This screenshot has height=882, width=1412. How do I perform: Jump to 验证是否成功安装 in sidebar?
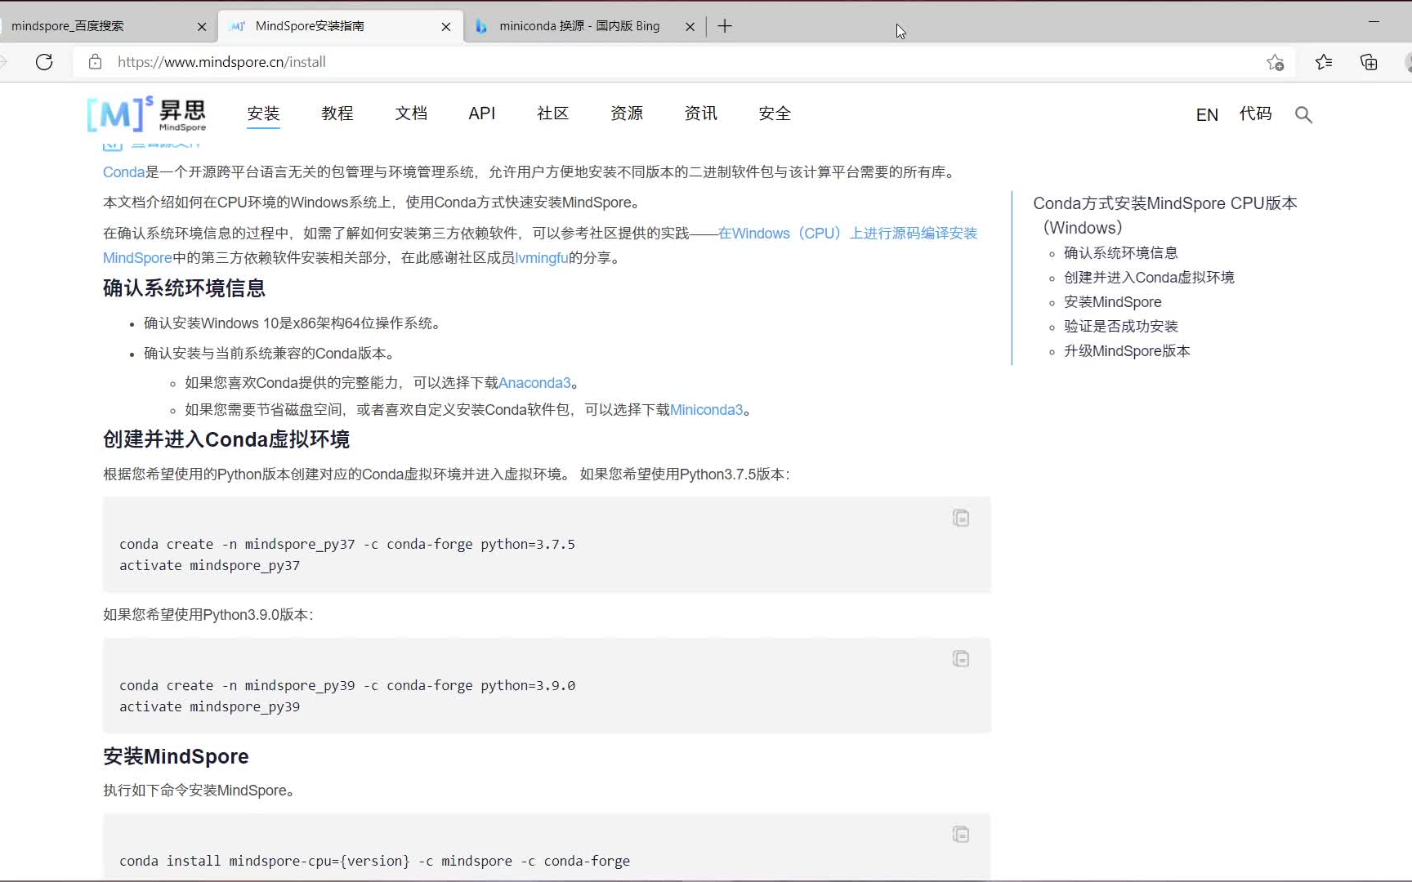tap(1120, 326)
